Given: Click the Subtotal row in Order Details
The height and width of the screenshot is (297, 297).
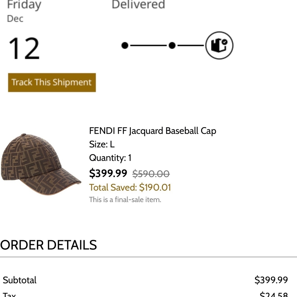Looking at the screenshot, I should pos(19,280).
